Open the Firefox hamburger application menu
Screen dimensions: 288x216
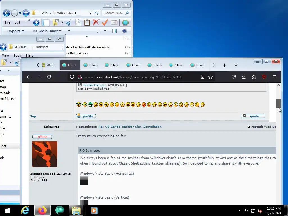coord(274,77)
